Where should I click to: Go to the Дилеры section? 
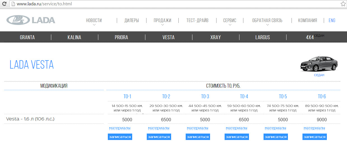[132, 20]
